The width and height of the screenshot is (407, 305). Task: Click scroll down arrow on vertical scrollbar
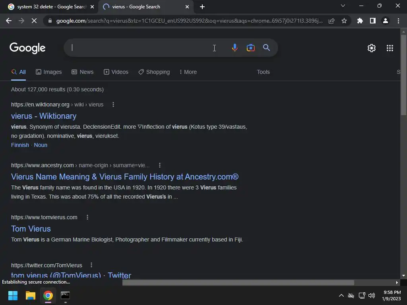pyautogui.click(x=403, y=276)
